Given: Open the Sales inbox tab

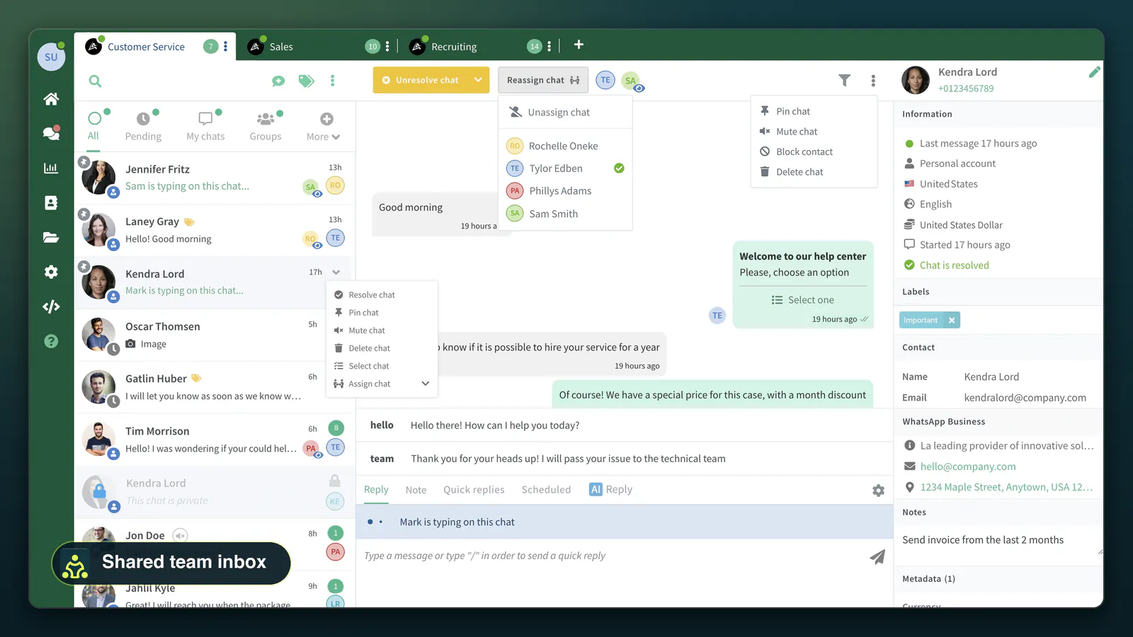Looking at the screenshot, I should click(x=280, y=47).
